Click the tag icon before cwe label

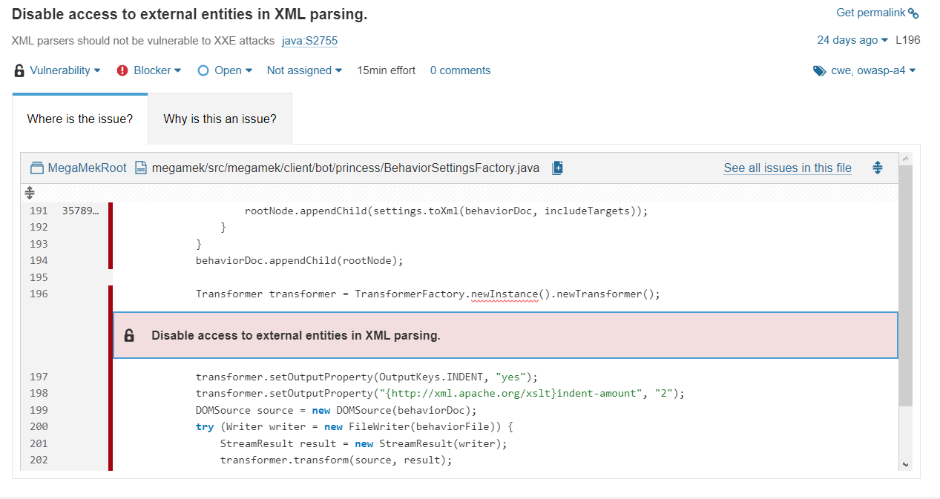(819, 70)
